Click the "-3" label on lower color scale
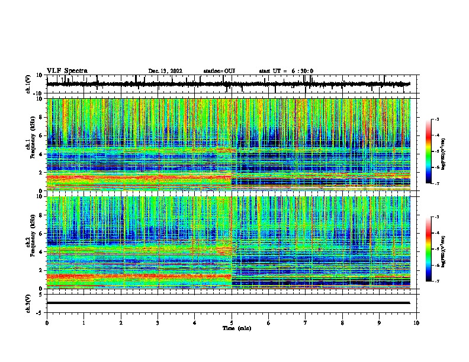Screen dimensions: 469x362 437,217
